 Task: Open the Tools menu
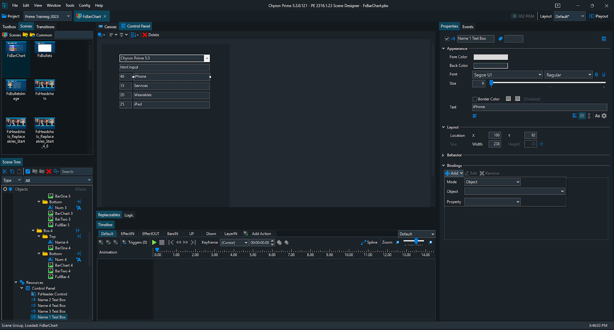pyautogui.click(x=70, y=5)
